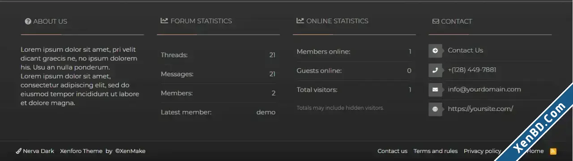Screen dimensions: 573x161
Task: Select the Nerva Dark style chooser
Action: tap(35, 151)
